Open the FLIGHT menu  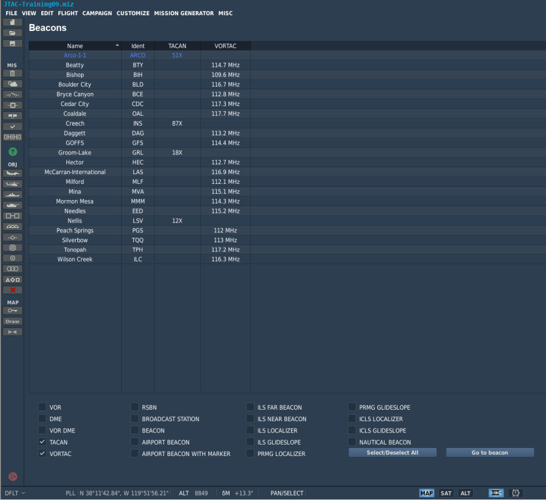[68, 13]
